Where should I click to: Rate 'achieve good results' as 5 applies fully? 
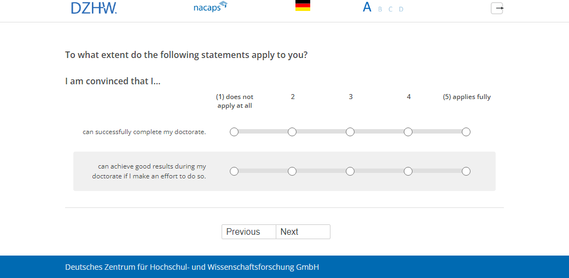466,171
